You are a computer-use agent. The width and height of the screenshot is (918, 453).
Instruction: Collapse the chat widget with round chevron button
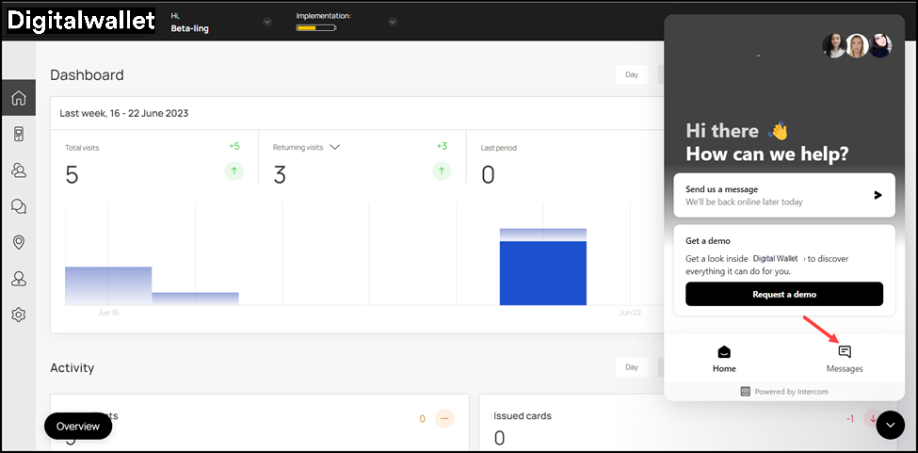point(890,426)
